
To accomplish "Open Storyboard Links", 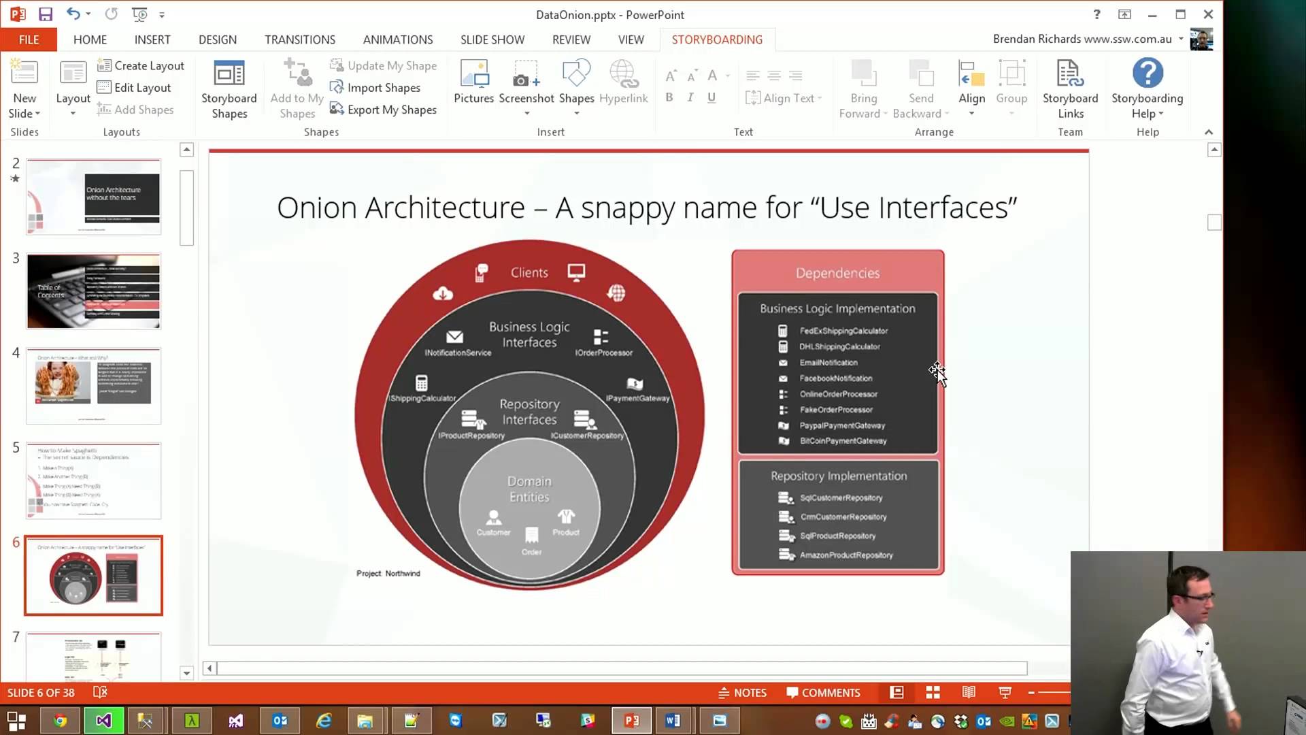I will click(x=1070, y=87).
